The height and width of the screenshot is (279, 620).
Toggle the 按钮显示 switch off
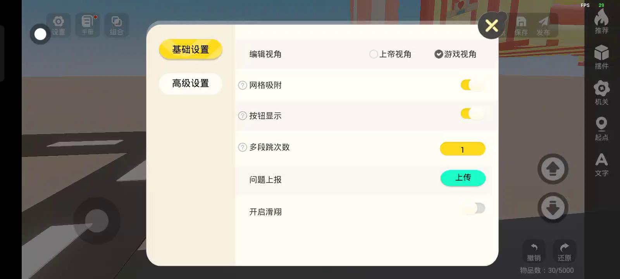(x=472, y=114)
